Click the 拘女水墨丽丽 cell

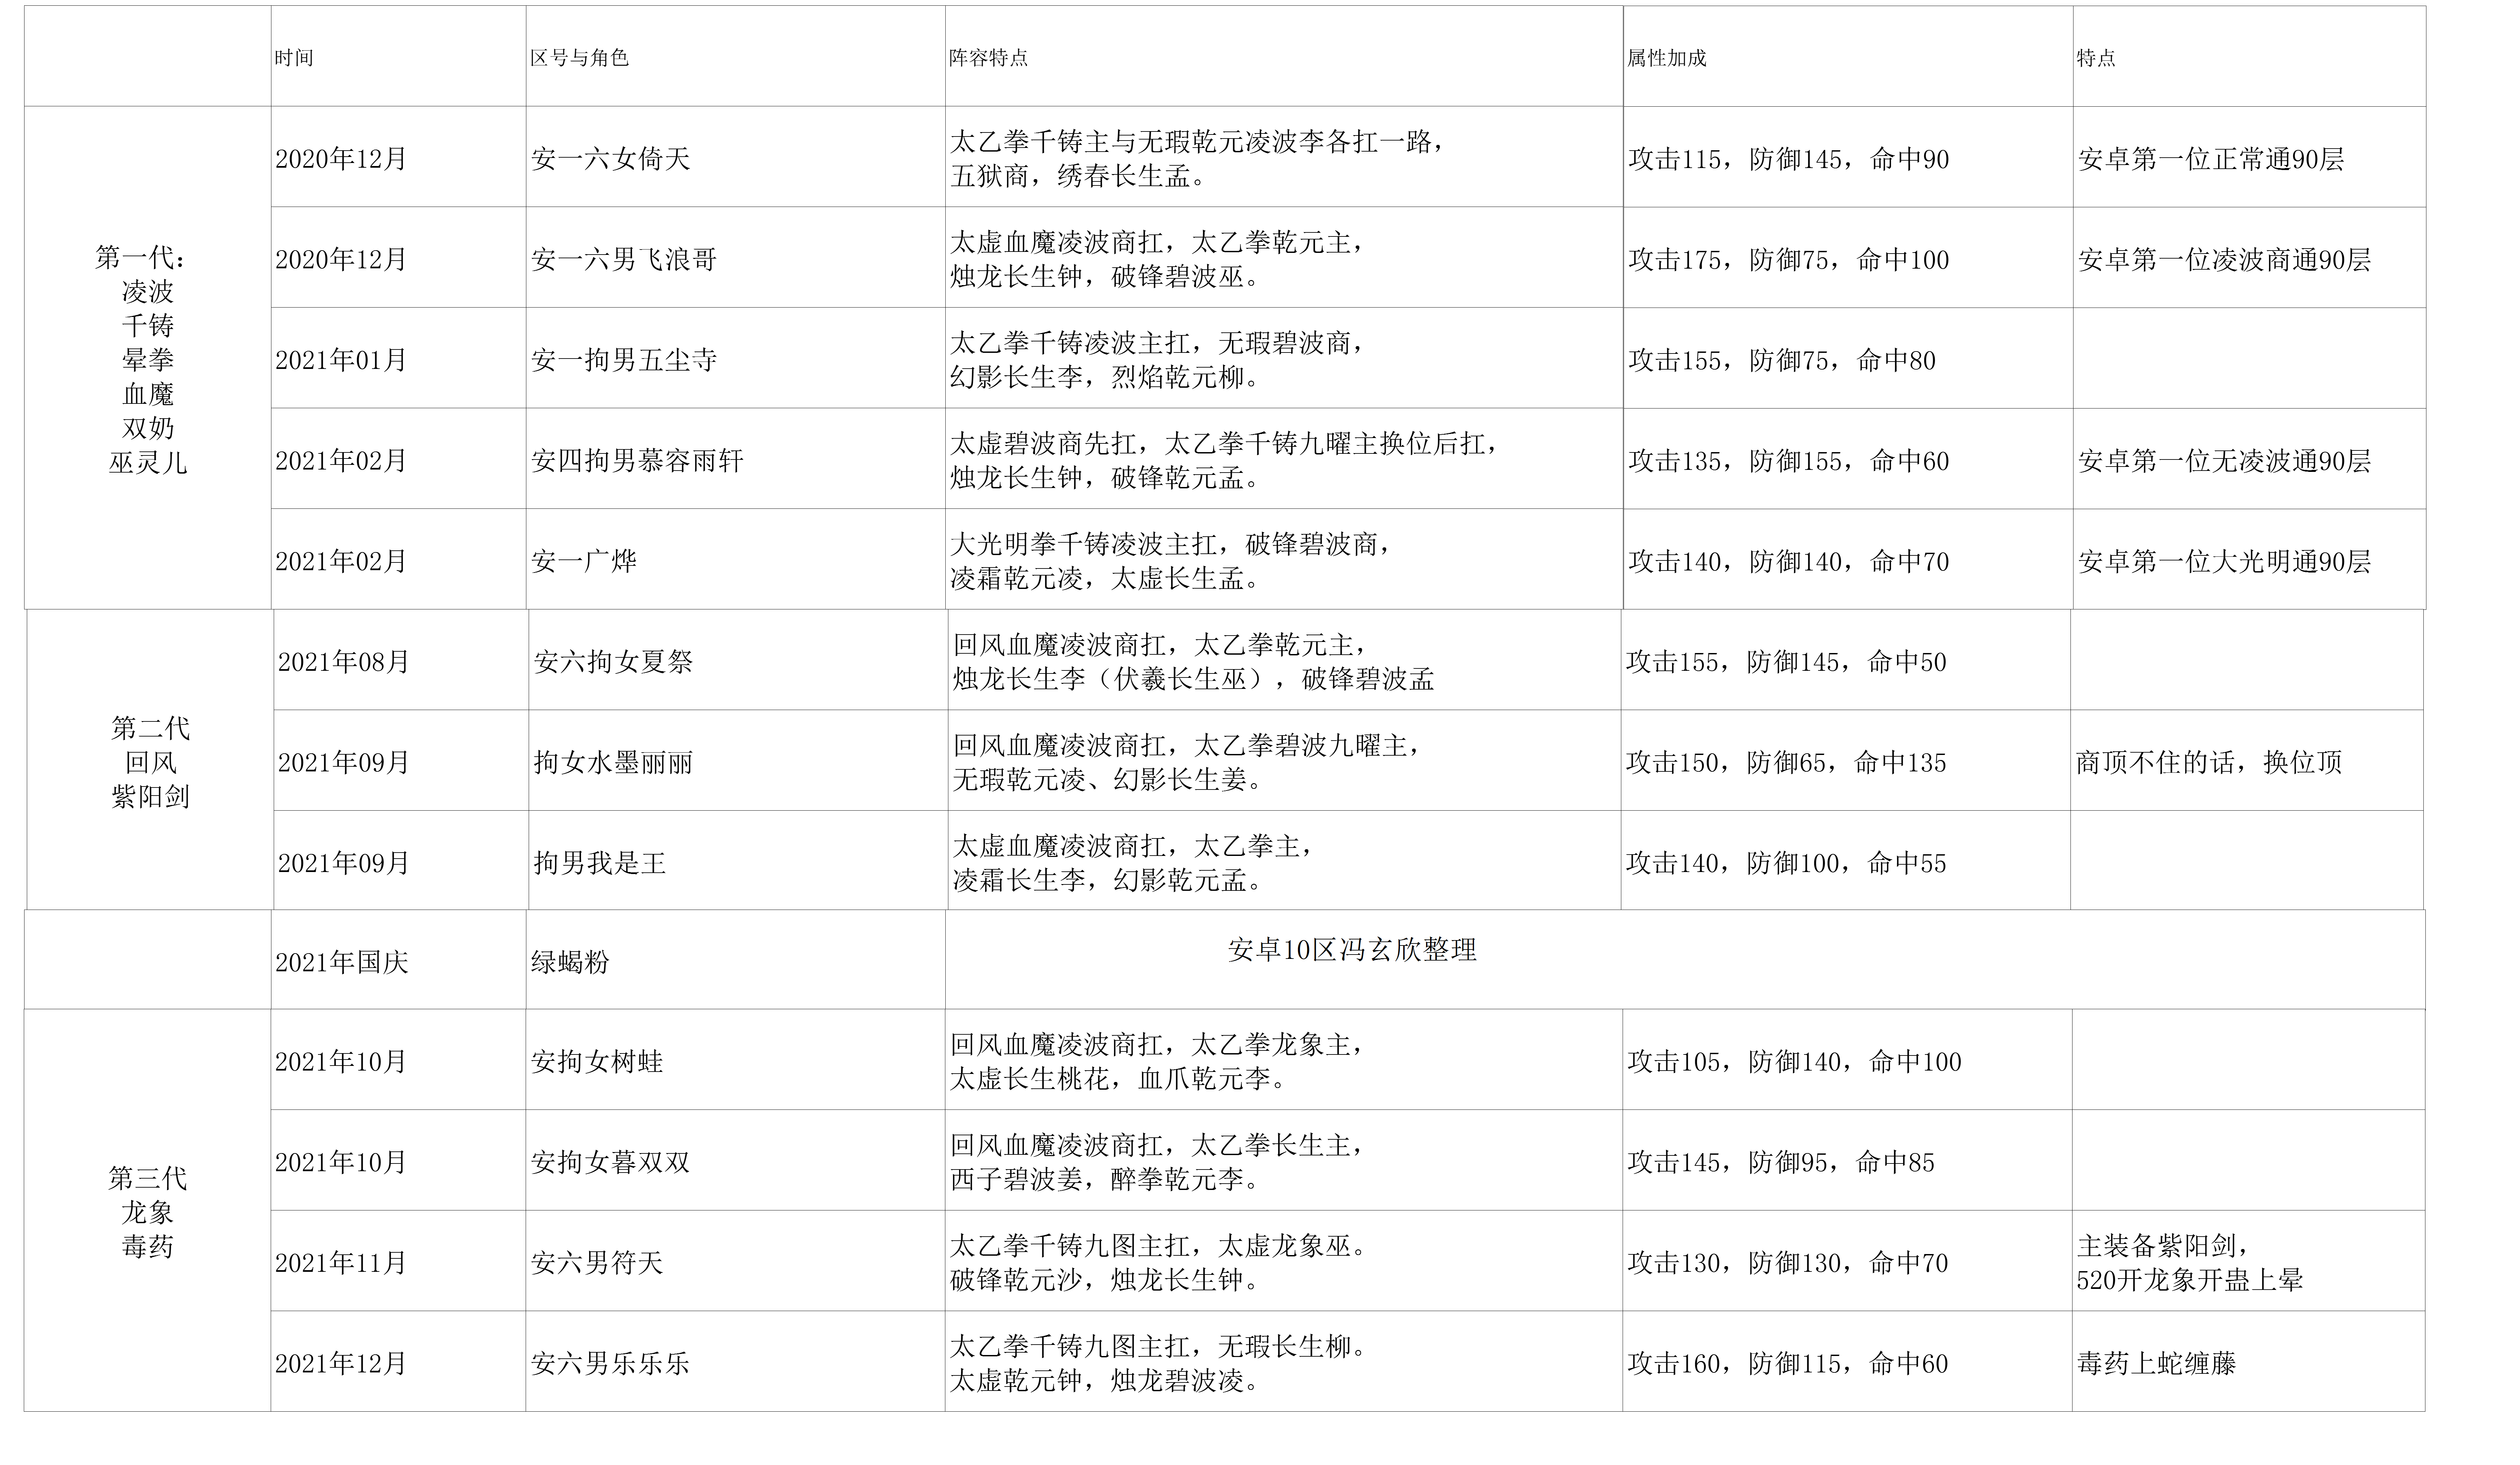pos(738,760)
